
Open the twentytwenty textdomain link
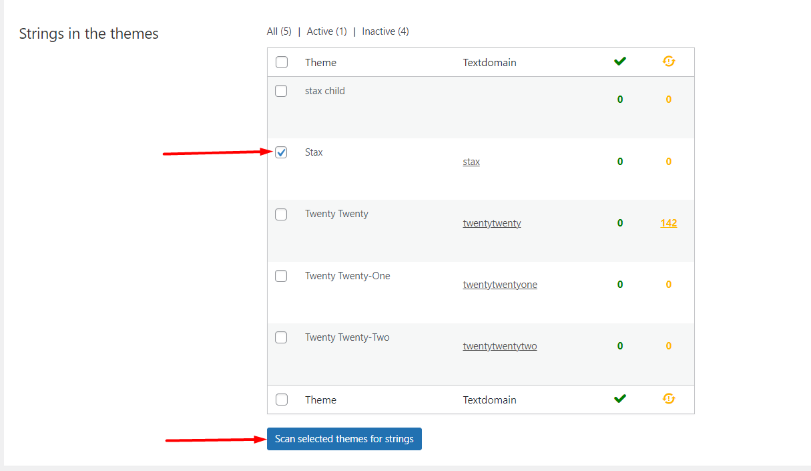[492, 222]
